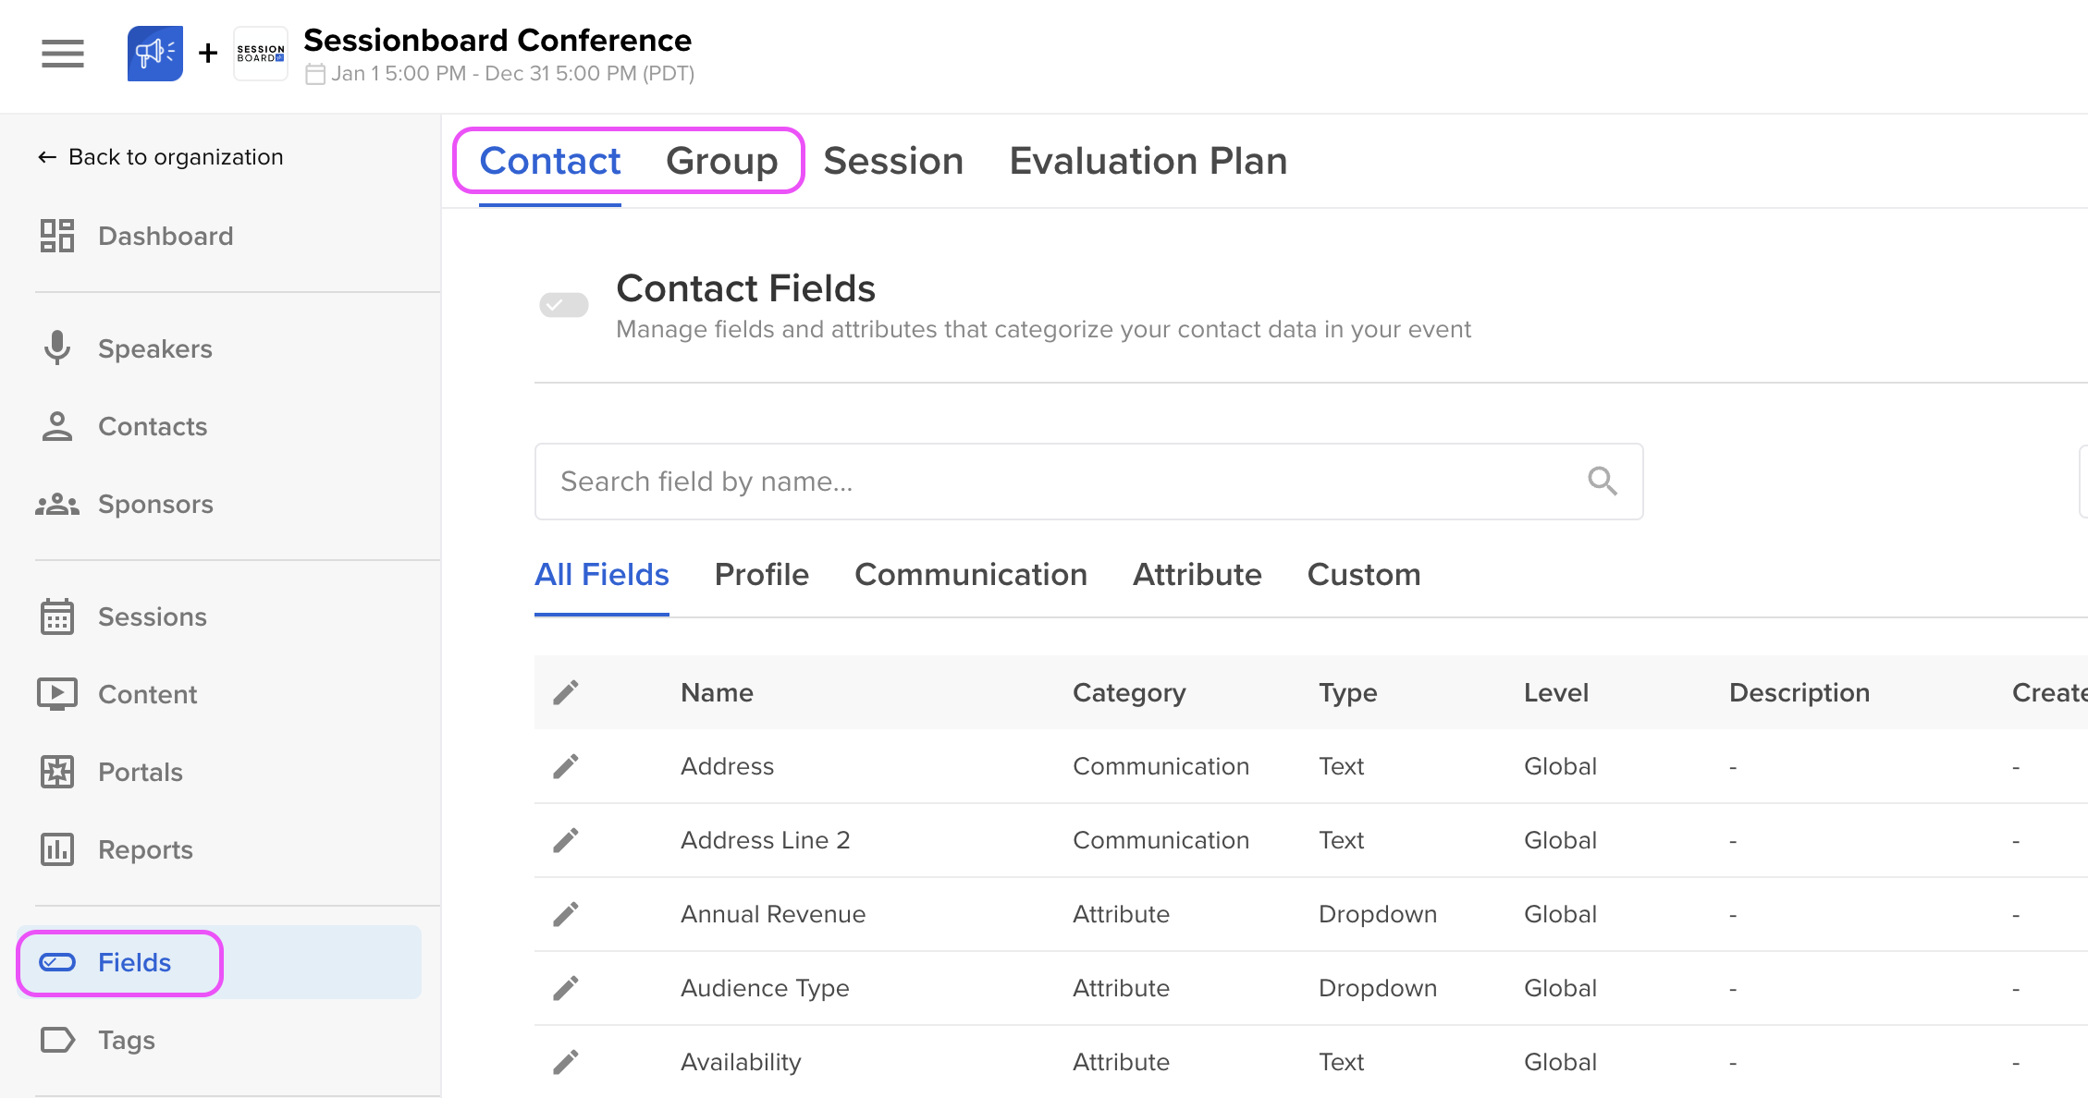Open the Evaluation Plan tab

click(x=1148, y=161)
